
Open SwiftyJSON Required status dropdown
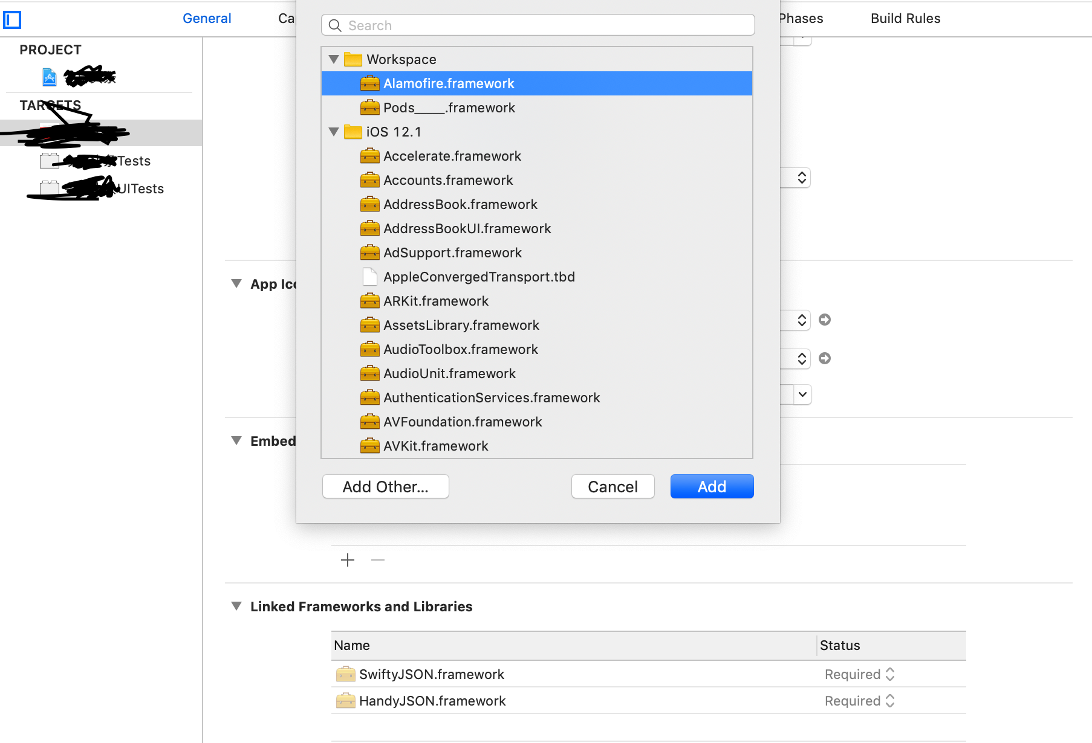point(860,674)
